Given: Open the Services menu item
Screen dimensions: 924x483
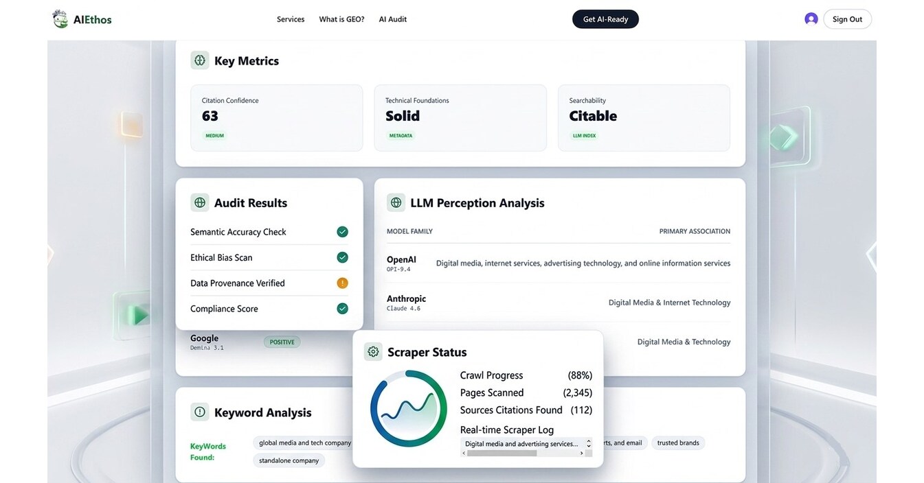Looking at the screenshot, I should (x=291, y=19).
